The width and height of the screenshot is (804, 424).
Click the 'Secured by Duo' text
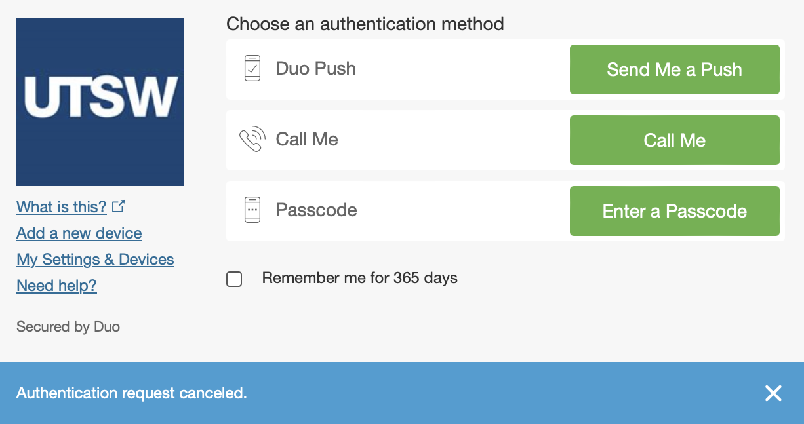(x=68, y=326)
